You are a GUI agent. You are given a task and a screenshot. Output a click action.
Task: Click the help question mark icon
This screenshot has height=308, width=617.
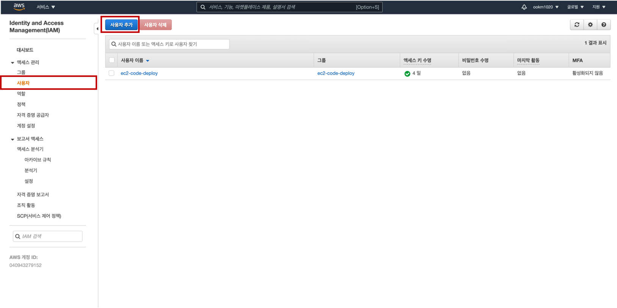604,25
